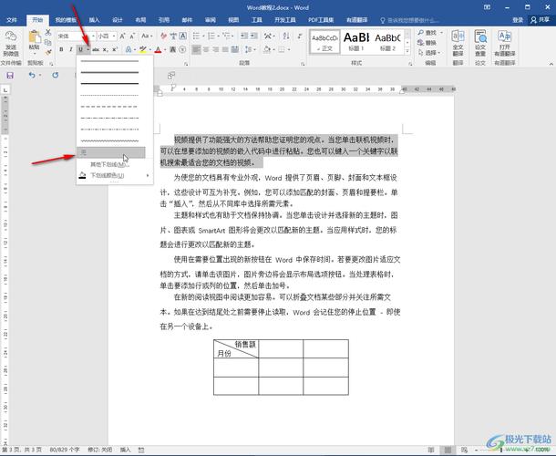The image size is (556, 456).
Task: Toggle Bold formatting
Action: click(61, 49)
